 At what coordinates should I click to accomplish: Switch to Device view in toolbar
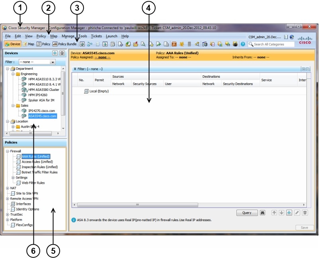[x=13, y=44]
